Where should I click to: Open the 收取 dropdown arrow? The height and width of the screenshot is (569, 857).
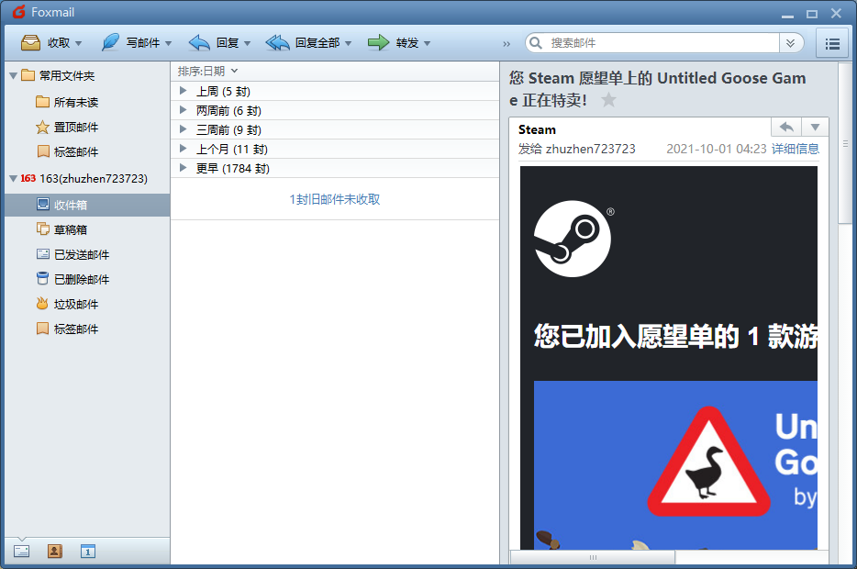[x=78, y=43]
